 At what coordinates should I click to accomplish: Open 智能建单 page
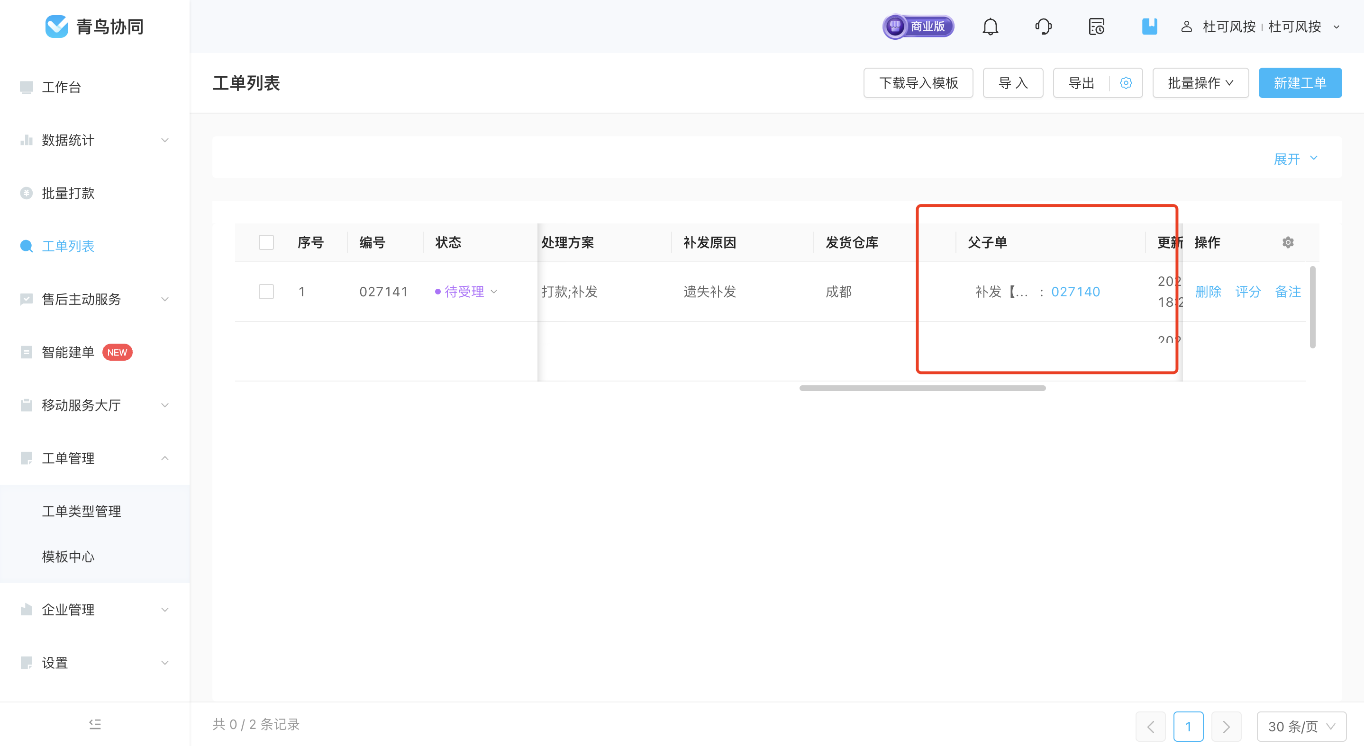[68, 352]
